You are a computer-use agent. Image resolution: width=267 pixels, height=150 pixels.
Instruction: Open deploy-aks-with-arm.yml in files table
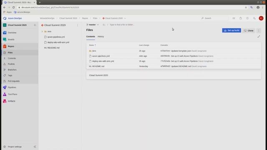[103, 61]
